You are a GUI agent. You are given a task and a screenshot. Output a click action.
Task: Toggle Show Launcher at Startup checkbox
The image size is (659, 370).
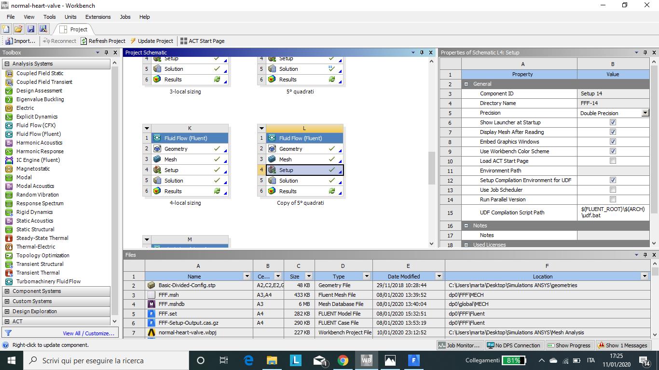[x=613, y=122]
